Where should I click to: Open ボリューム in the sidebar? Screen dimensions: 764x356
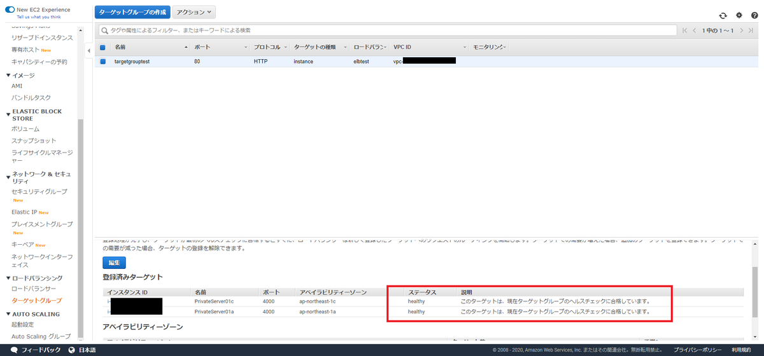pyautogui.click(x=25, y=128)
